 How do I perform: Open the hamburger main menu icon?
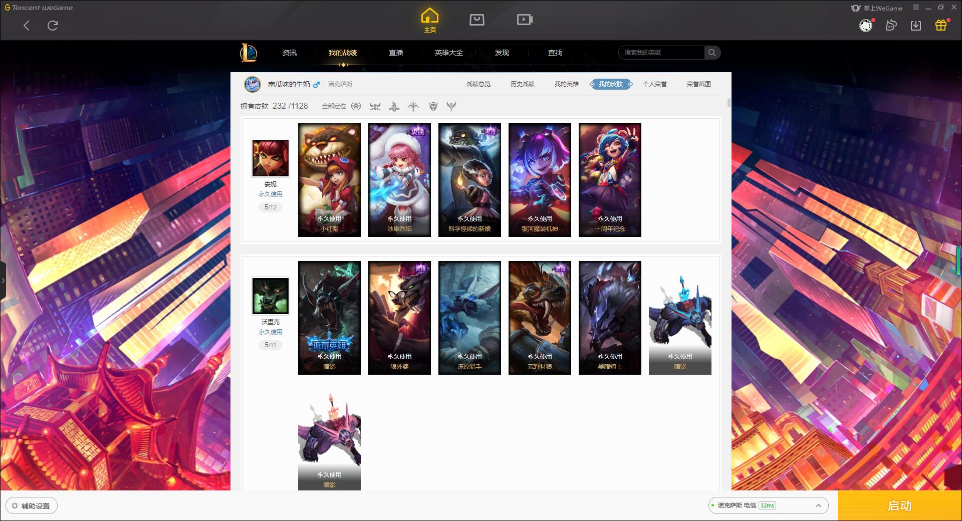[916, 8]
